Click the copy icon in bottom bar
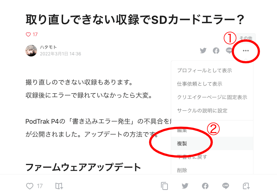 [x=164, y=186]
